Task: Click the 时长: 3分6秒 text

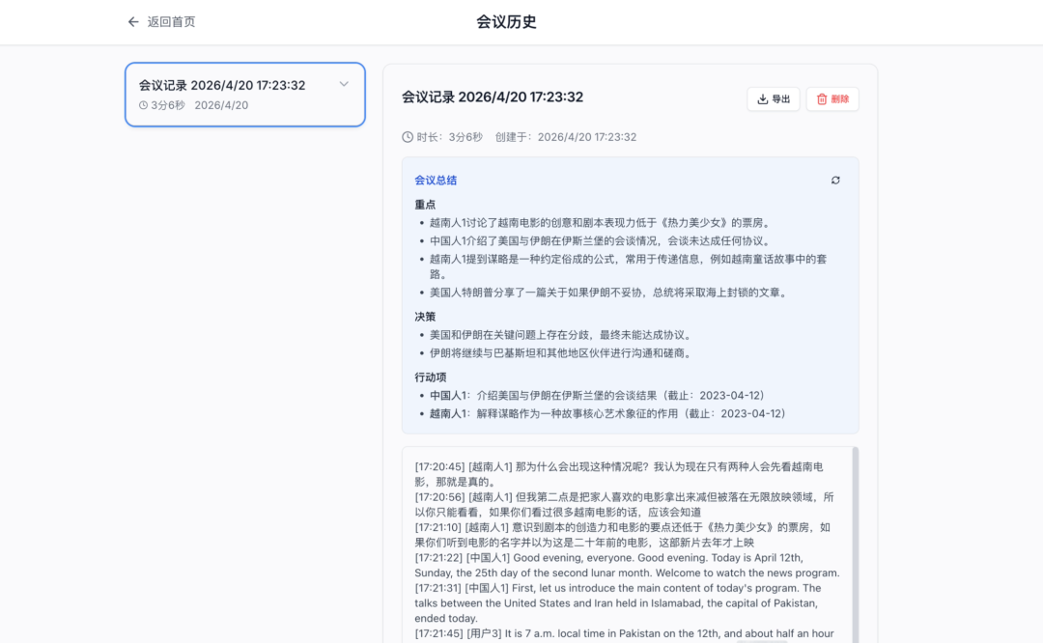Action: point(449,137)
